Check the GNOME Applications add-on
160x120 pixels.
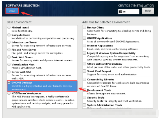[x=84, y=38]
